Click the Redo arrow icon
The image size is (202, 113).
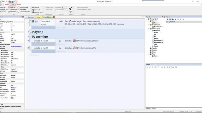[7, 2]
